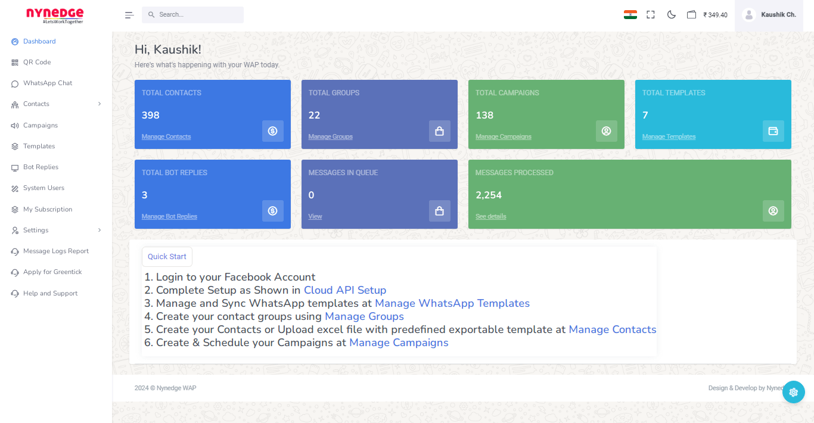The height and width of the screenshot is (423, 814).
Task: Click View on Messages in Queue
Action: click(315, 216)
